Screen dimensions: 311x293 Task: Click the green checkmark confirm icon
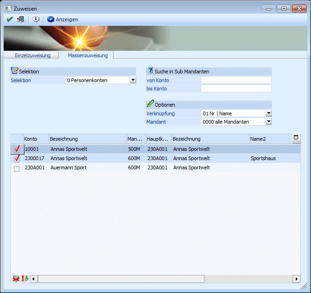10,19
